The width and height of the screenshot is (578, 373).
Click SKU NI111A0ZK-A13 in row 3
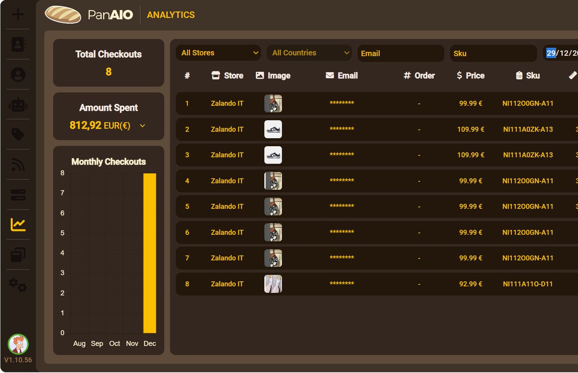[x=528, y=155]
